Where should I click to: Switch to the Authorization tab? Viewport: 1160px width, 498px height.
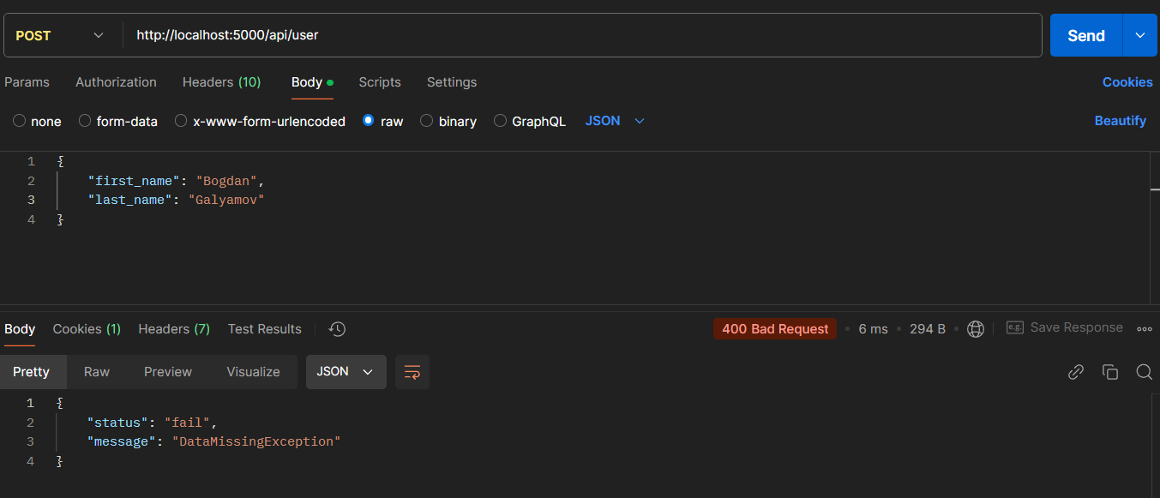click(116, 82)
